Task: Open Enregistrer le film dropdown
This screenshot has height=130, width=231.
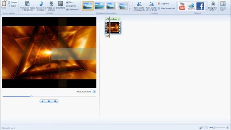Action: [213, 6]
